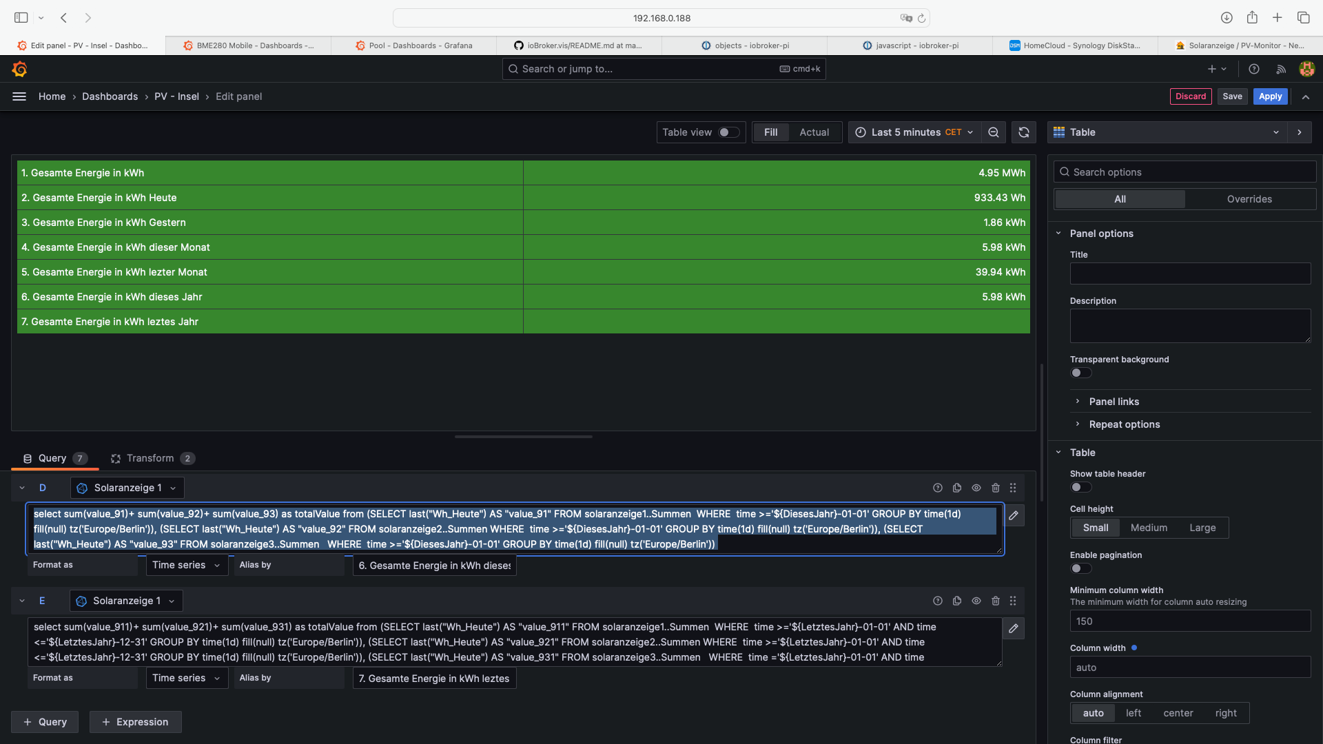Enable Transparent background toggle
1323x744 pixels.
(1080, 373)
